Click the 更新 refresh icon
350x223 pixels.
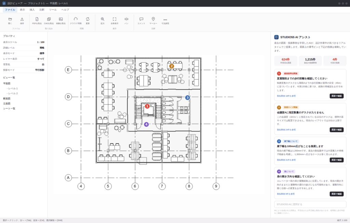(88, 19)
